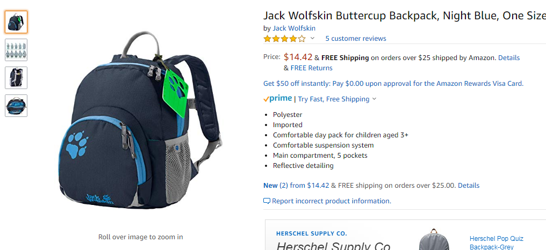Image resolution: width=546 pixels, height=250 pixels.
Task: Select the first backpack front-view thumbnail
Action: click(16, 22)
